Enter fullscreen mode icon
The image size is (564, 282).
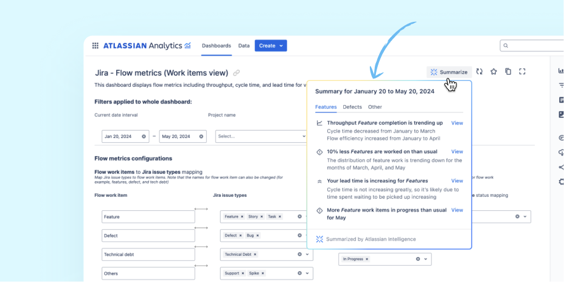tap(522, 72)
